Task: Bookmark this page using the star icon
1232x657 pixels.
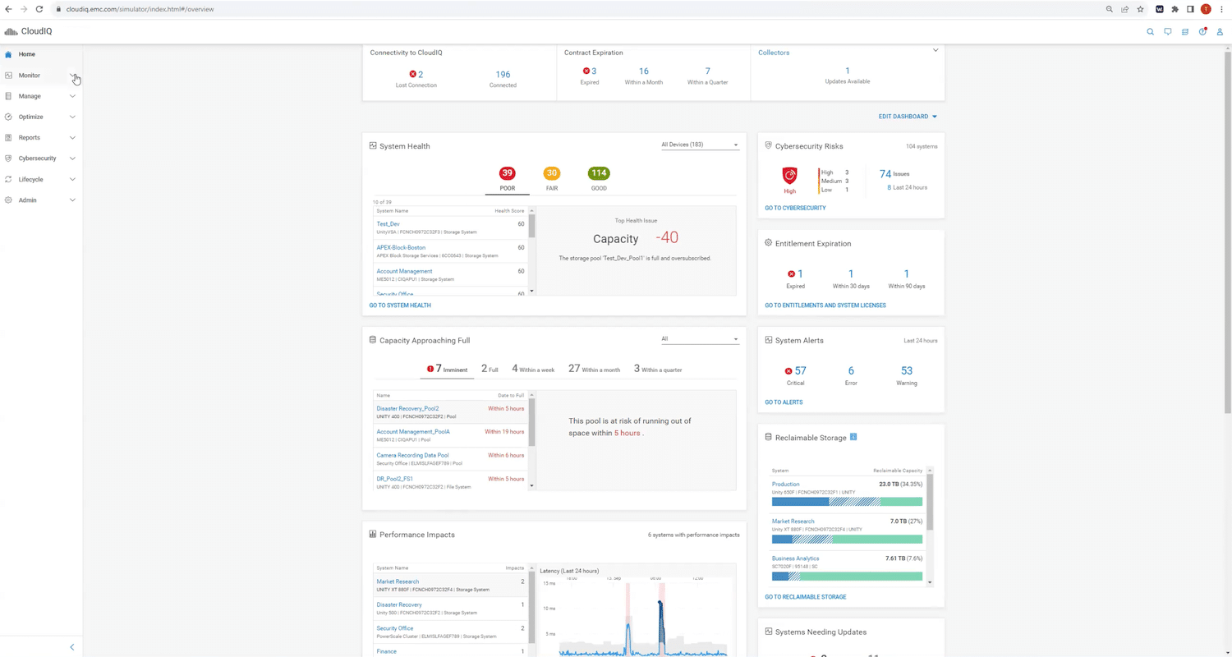Action: [1140, 9]
